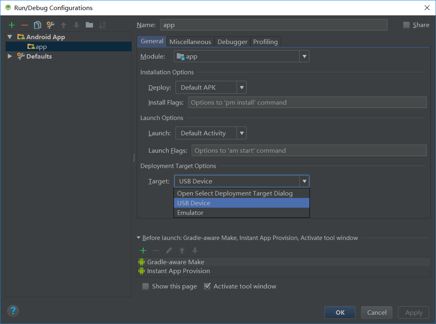Move the before launch task up
This screenshot has height=324, width=436.
182,251
